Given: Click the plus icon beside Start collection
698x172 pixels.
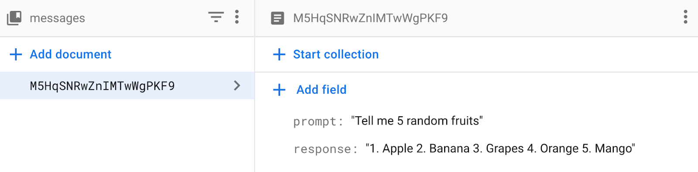Looking at the screenshot, I should pyautogui.click(x=279, y=54).
